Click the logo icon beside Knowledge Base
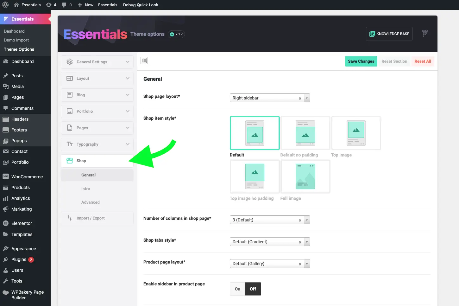The image size is (459, 306). click(425, 33)
